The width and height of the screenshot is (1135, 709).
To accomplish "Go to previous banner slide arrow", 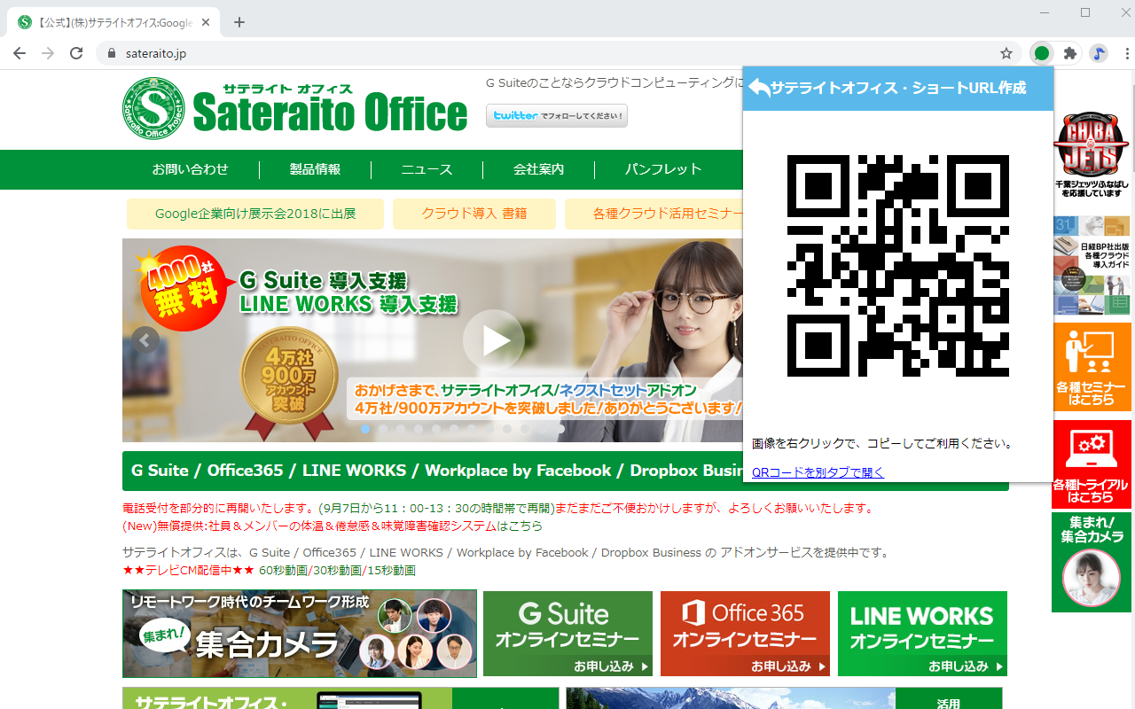I will tap(145, 339).
